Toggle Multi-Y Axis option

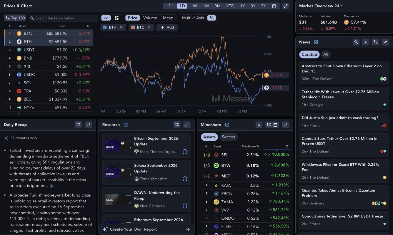(193, 18)
